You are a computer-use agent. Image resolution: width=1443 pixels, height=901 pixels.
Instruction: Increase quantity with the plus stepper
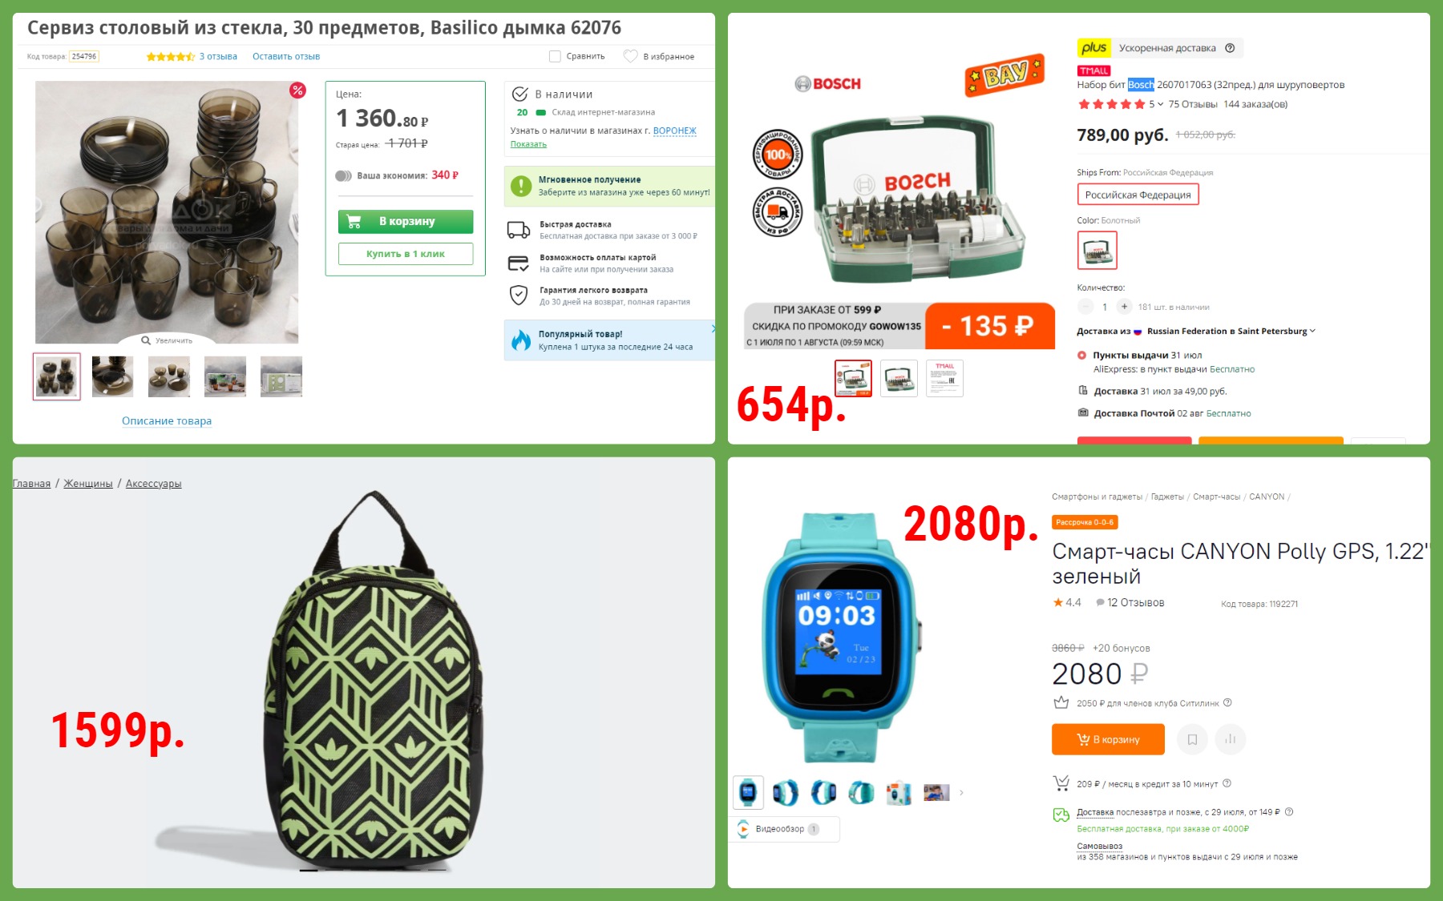(1124, 307)
